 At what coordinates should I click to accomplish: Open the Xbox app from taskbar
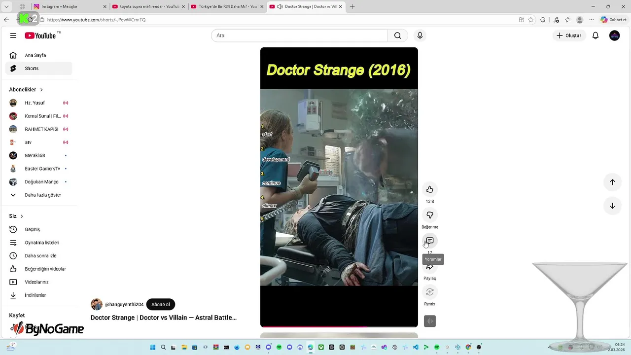[321, 347]
